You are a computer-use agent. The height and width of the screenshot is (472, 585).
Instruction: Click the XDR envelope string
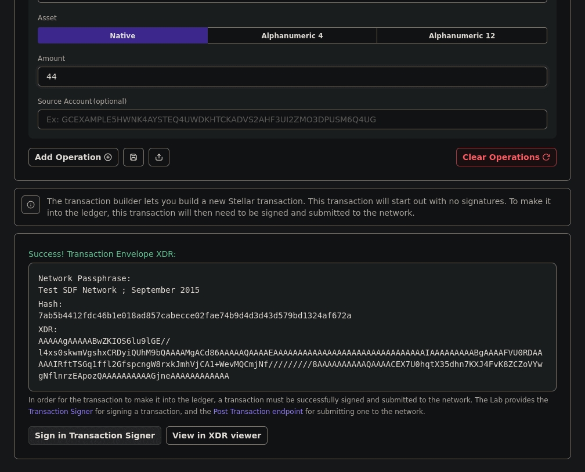point(290,359)
